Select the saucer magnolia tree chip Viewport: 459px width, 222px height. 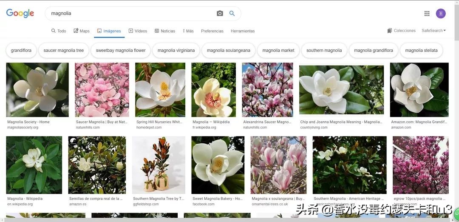tap(63, 50)
